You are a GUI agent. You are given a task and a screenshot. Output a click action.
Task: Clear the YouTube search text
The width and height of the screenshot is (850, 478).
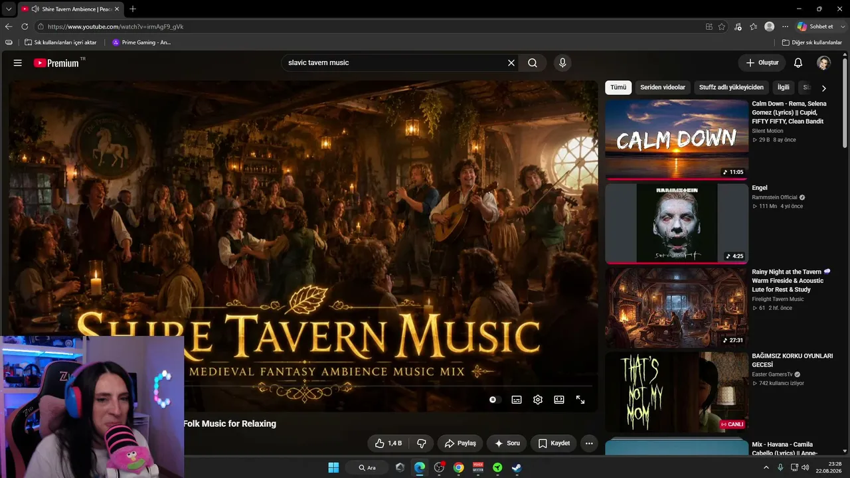click(x=511, y=63)
